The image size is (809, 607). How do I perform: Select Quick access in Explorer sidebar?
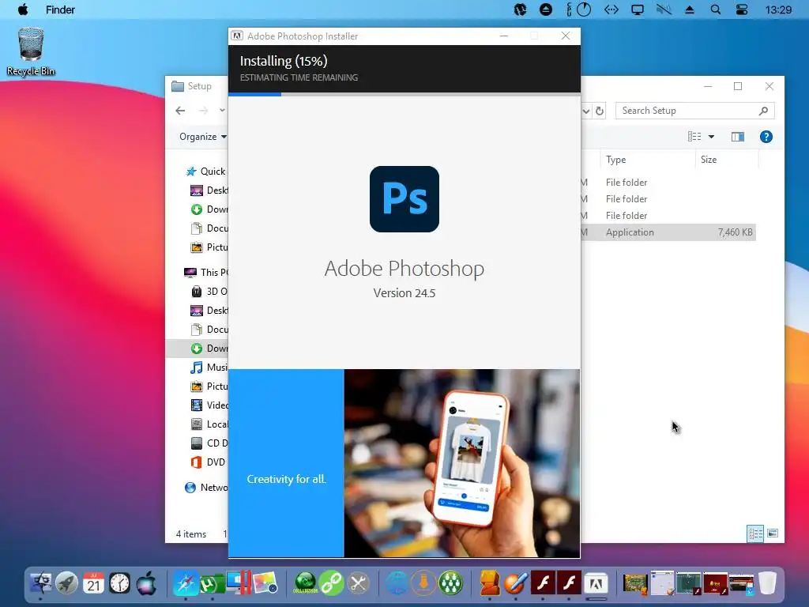click(x=205, y=172)
